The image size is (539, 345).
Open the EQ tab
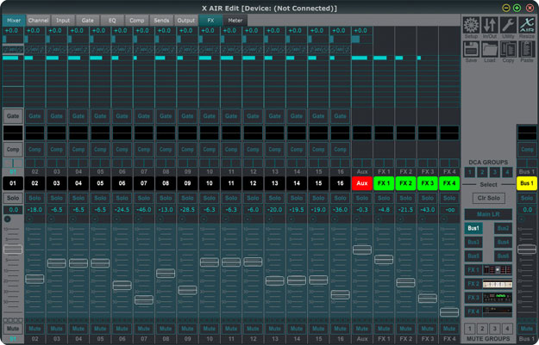pos(112,21)
